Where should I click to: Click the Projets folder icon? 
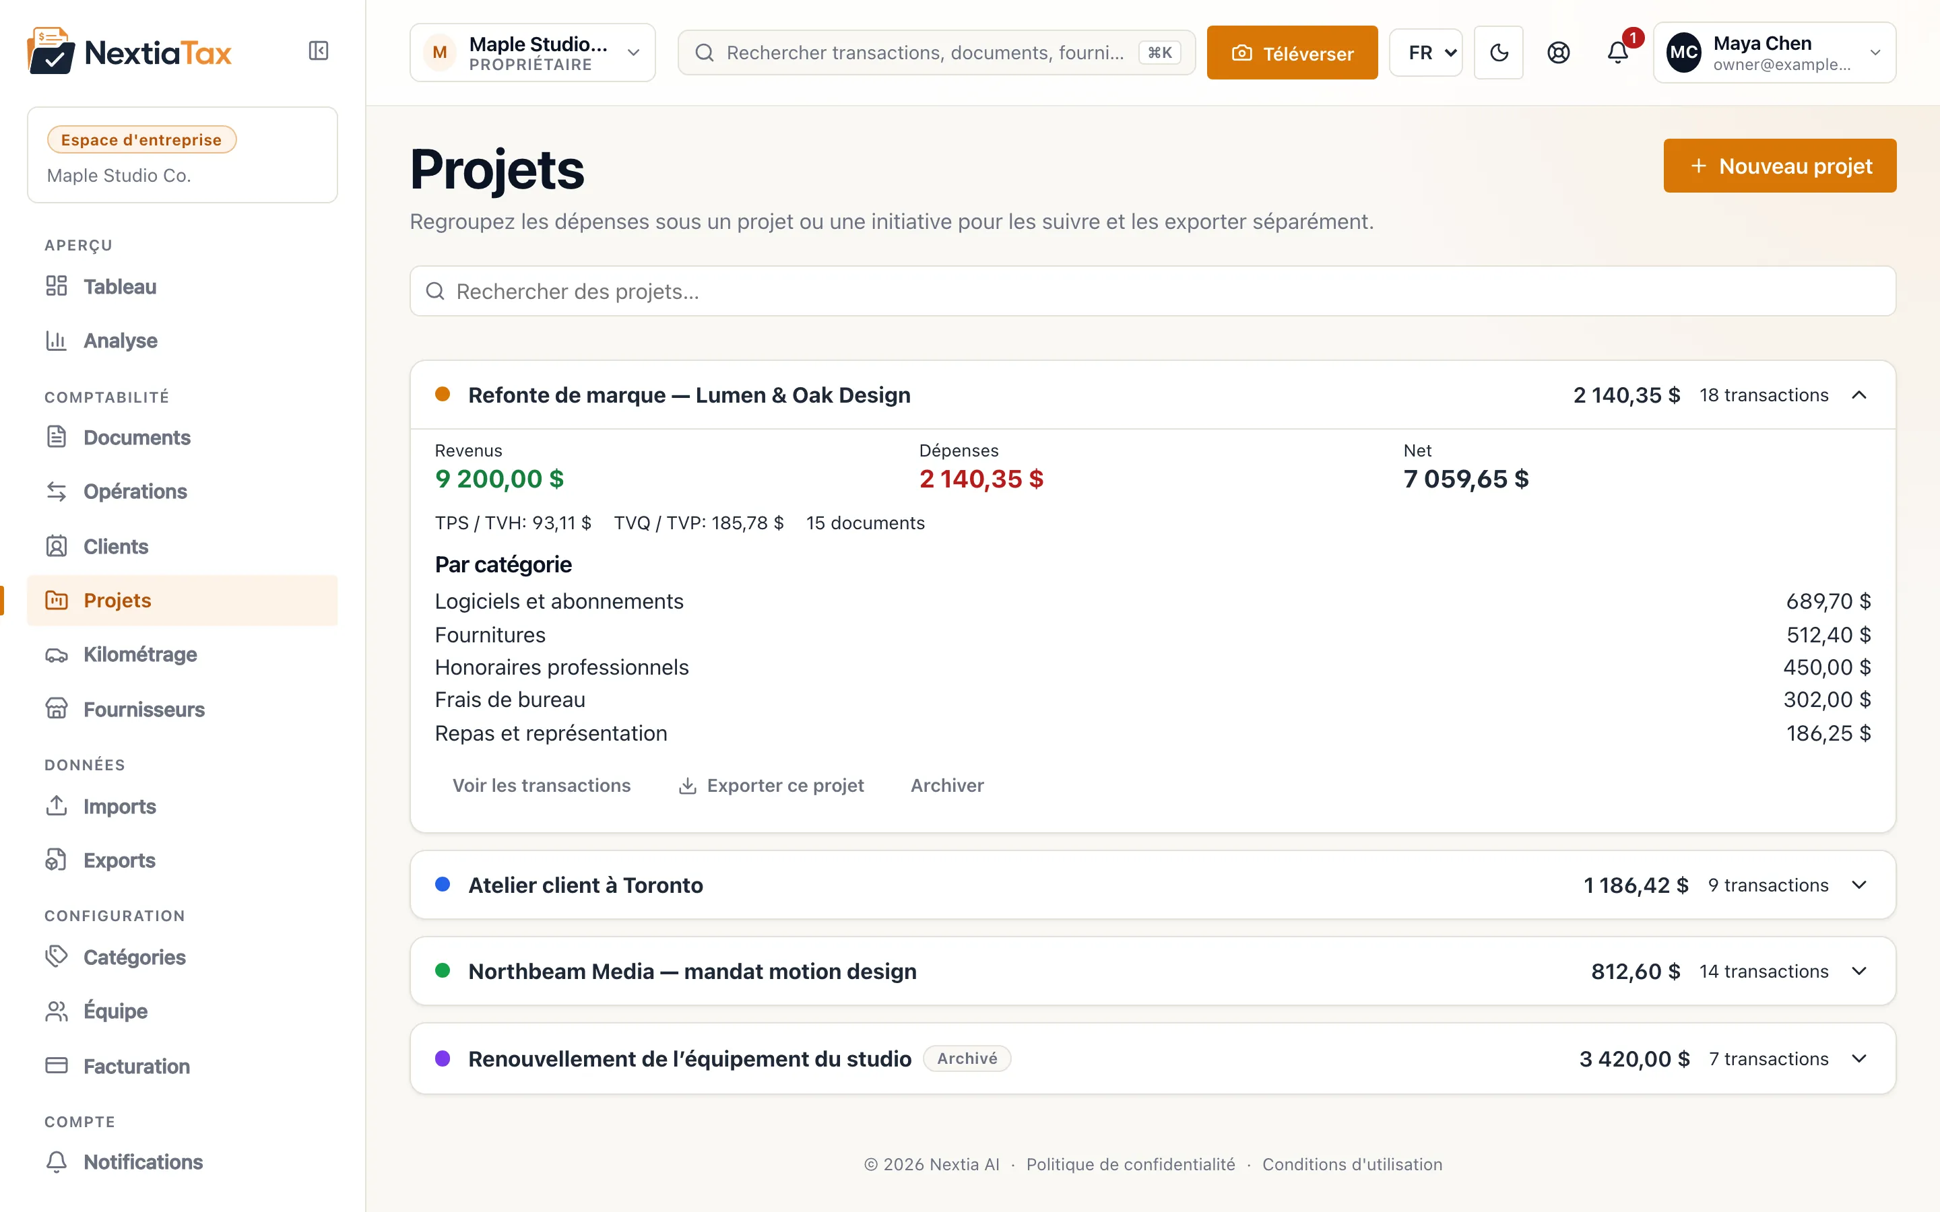[x=56, y=601]
